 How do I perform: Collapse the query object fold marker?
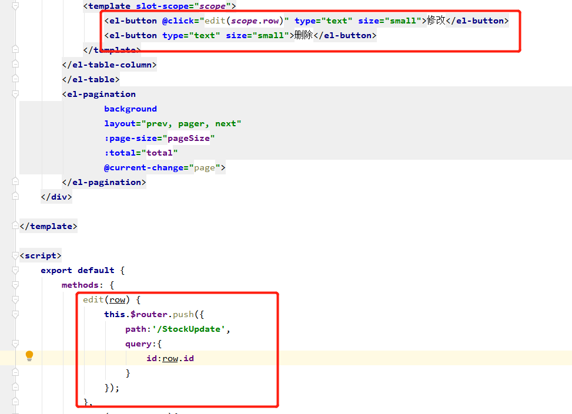(15, 344)
